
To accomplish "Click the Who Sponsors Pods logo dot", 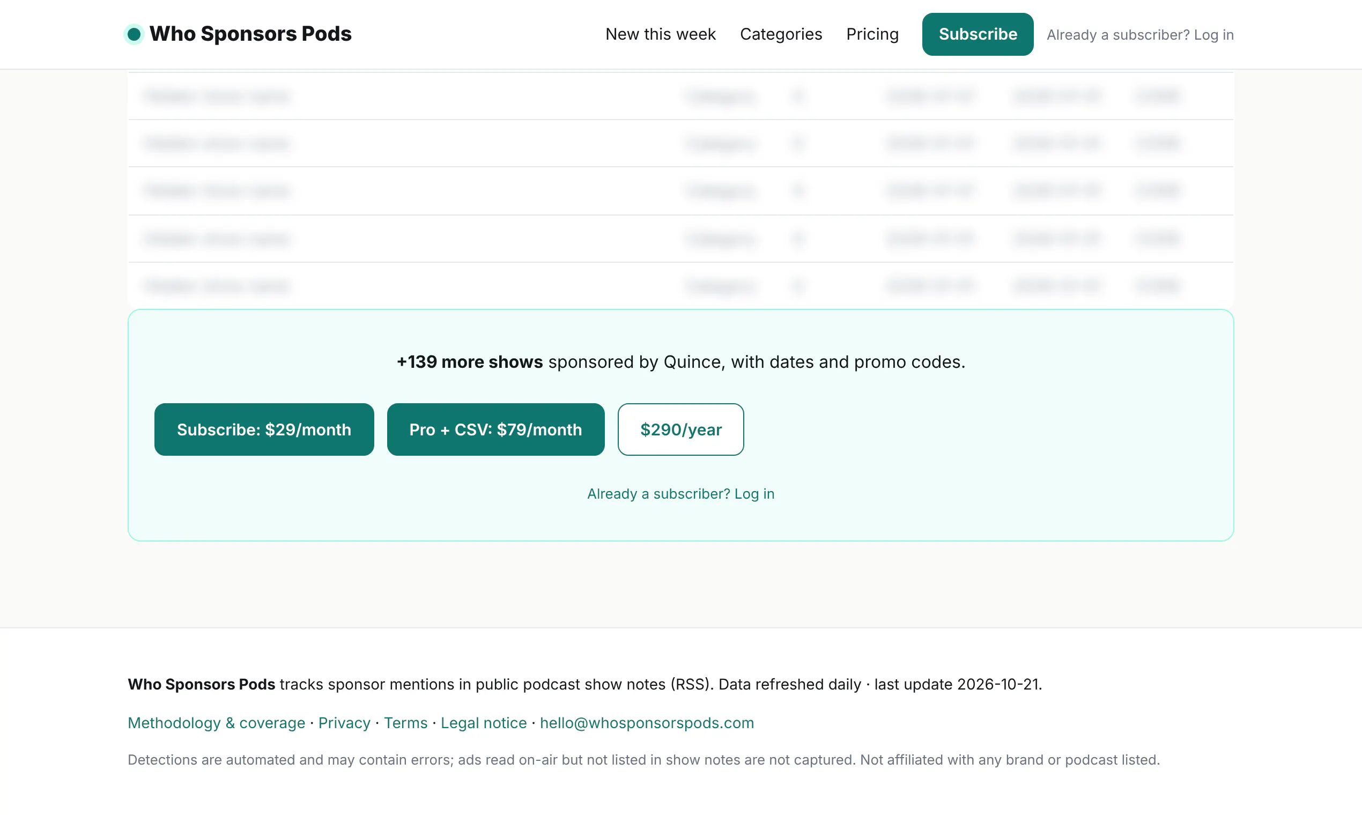I will tap(134, 34).
